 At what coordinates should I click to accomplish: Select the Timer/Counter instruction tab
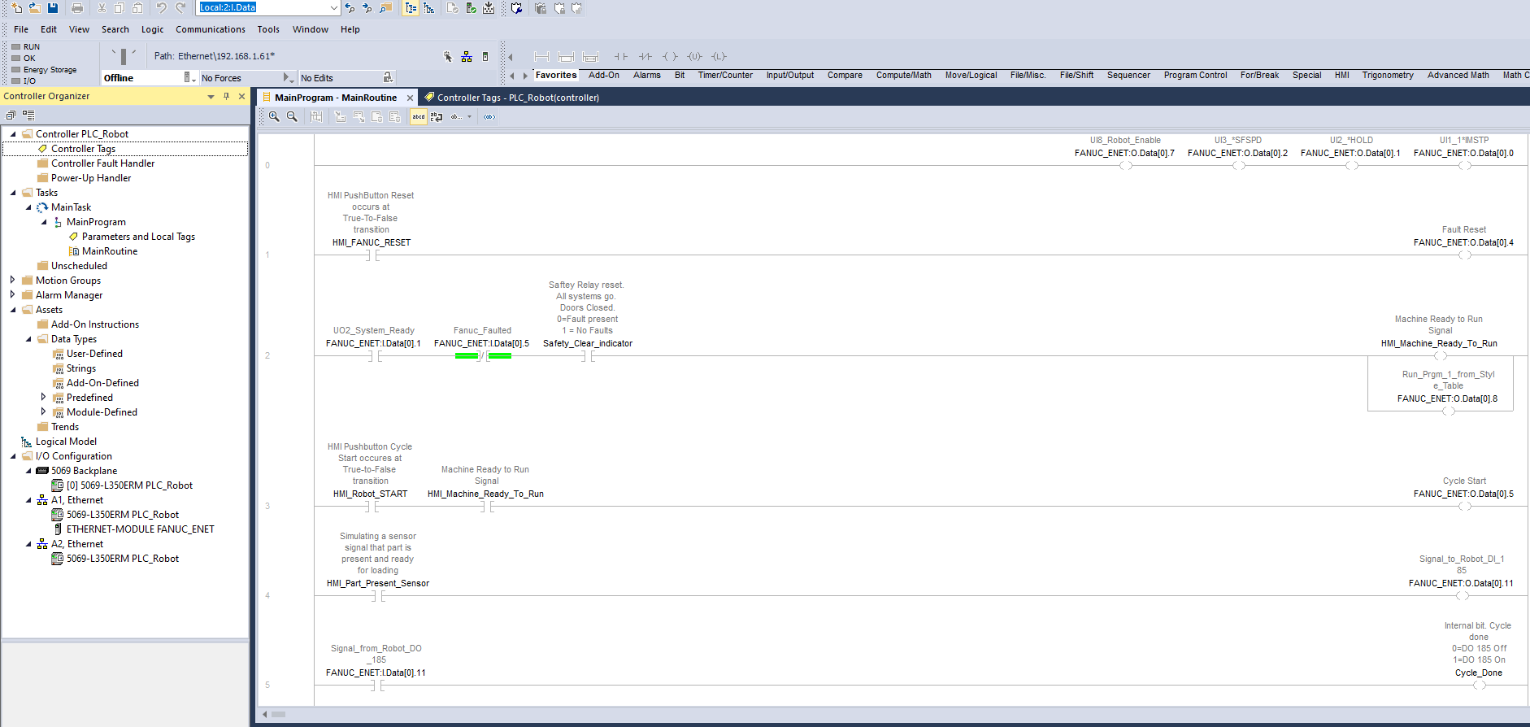[x=725, y=75]
